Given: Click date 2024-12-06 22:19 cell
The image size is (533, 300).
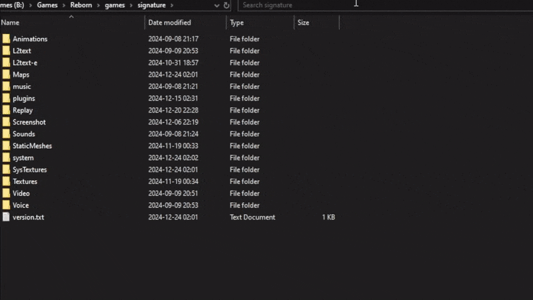Looking at the screenshot, I should (x=173, y=122).
